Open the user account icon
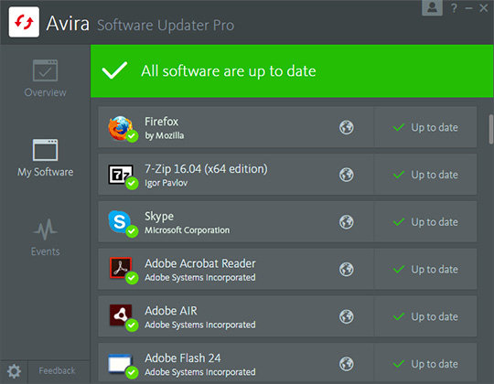This screenshot has width=494, height=384. tap(432, 7)
